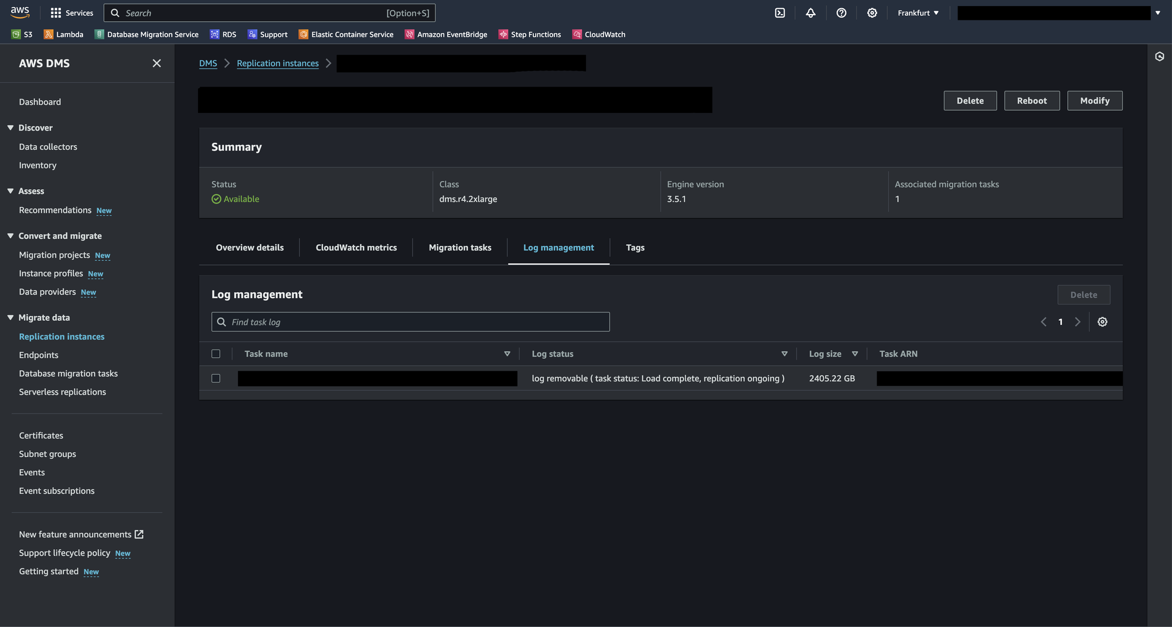Open Event subscriptions in sidebar

point(57,491)
